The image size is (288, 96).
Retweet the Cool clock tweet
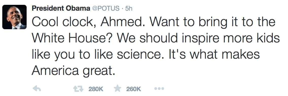point(78,89)
